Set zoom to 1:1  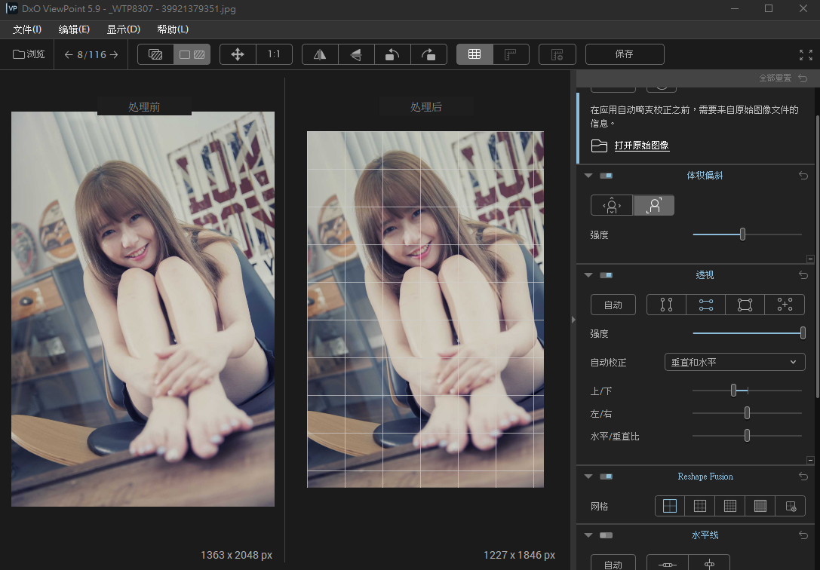[x=274, y=54]
